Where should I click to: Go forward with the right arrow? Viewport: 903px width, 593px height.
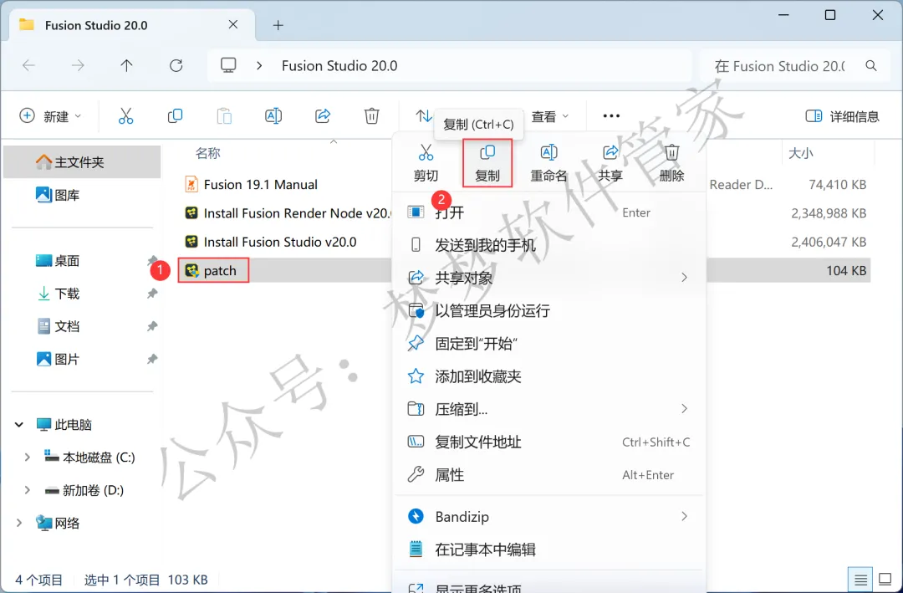tap(78, 66)
